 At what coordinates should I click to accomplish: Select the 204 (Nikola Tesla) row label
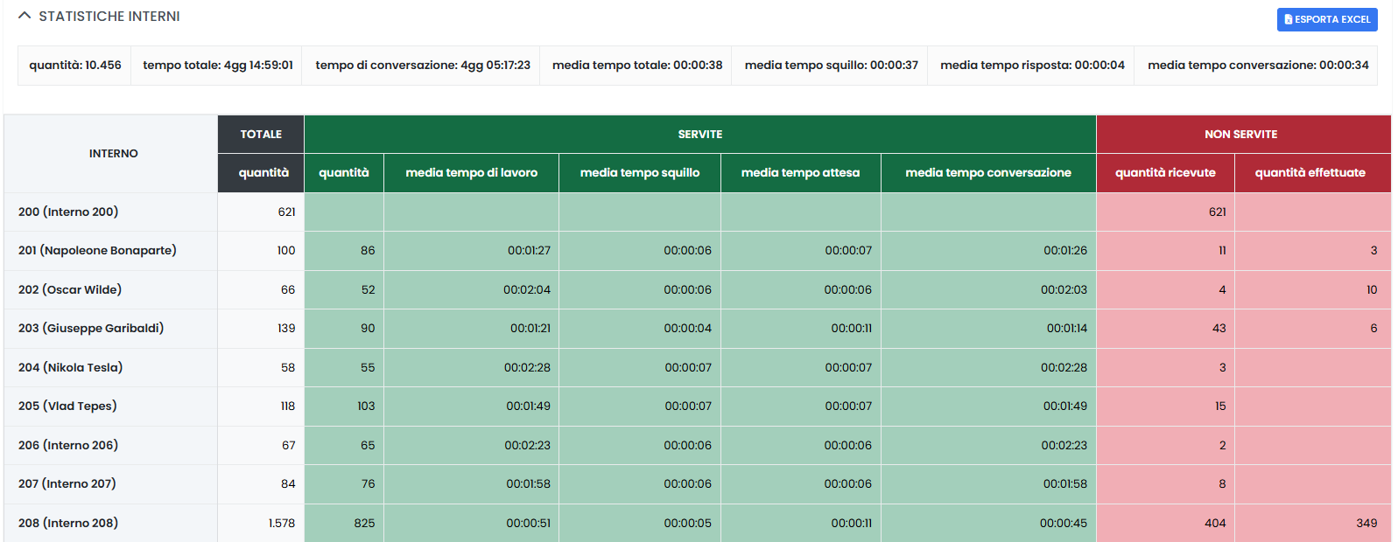tap(70, 368)
